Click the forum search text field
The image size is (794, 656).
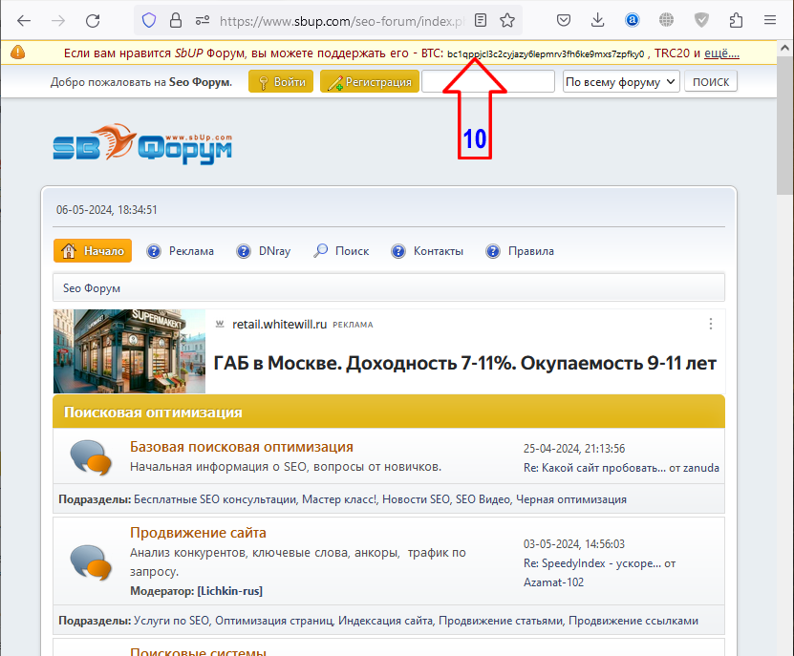[488, 82]
